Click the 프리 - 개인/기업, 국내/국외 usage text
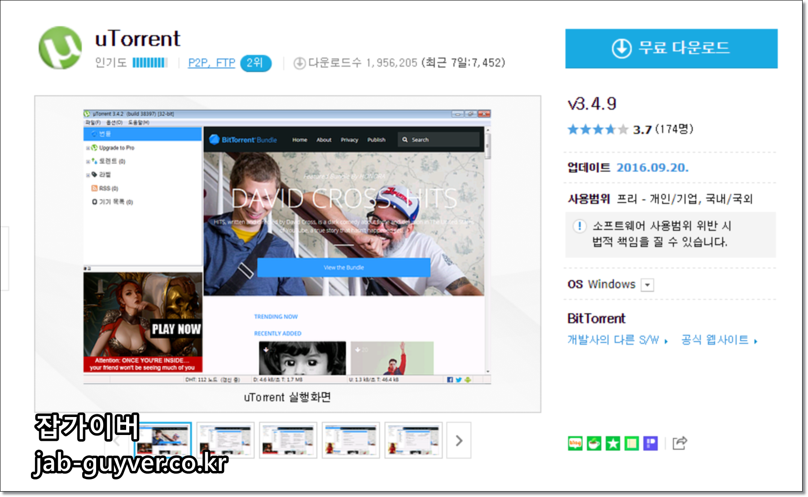 click(685, 199)
